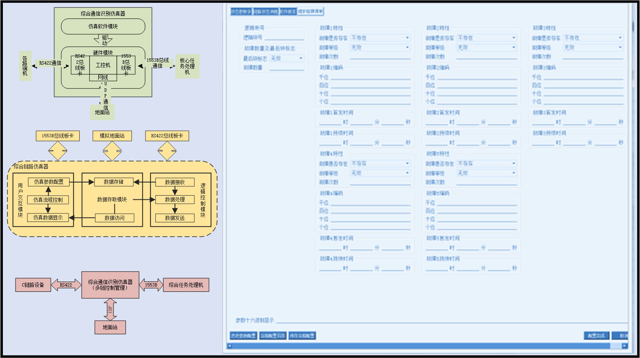Open 故障5特性 故障是否存在 dropdown
640x358 pixels.
click(x=487, y=164)
